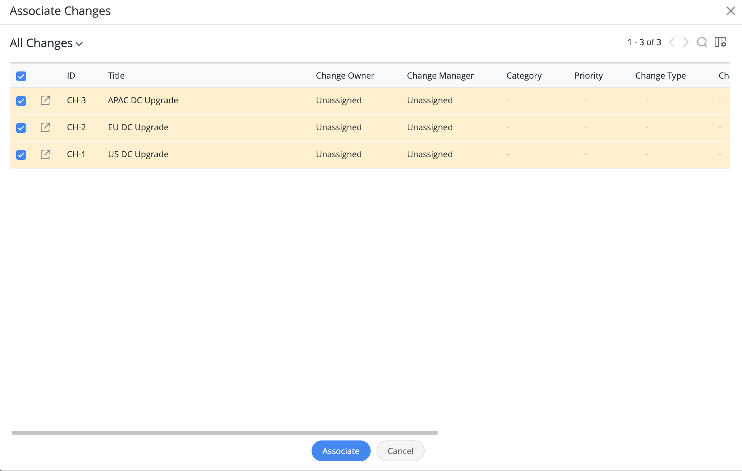Sort by the Title column header
This screenshot has width=742, height=471.
point(116,75)
